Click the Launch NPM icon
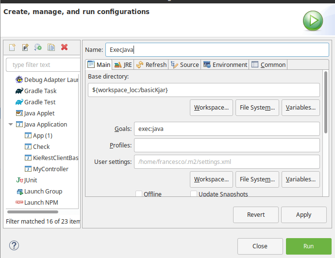This screenshot has height=258, width=335. pos(19,202)
